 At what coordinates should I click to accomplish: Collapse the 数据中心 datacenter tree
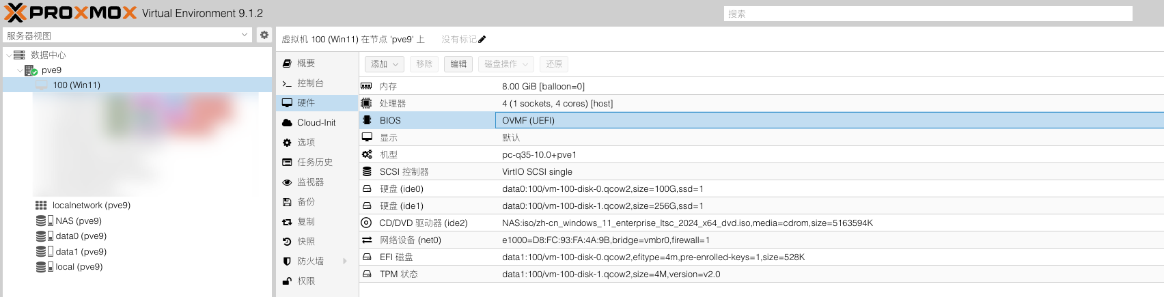tap(9, 55)
